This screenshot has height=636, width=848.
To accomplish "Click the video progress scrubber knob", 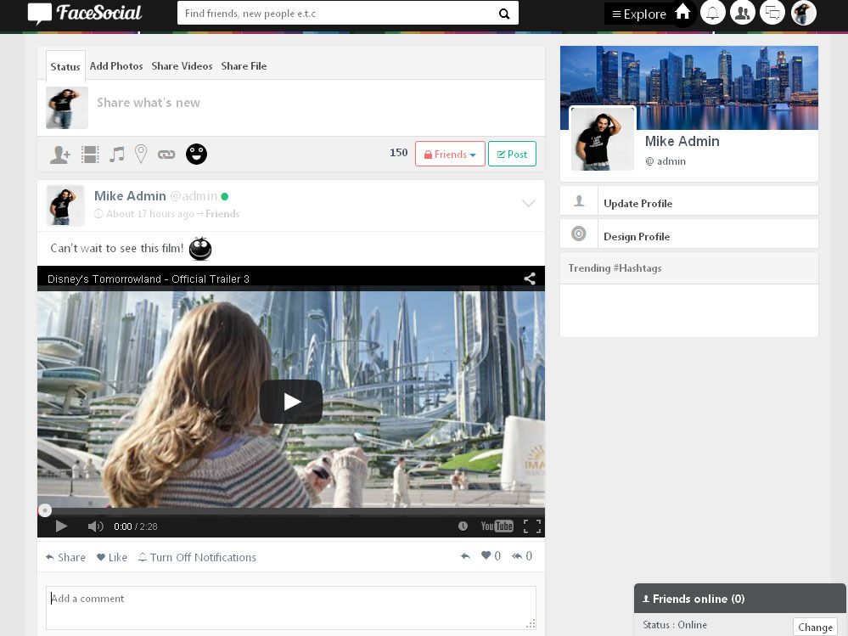I will point(45,510).
